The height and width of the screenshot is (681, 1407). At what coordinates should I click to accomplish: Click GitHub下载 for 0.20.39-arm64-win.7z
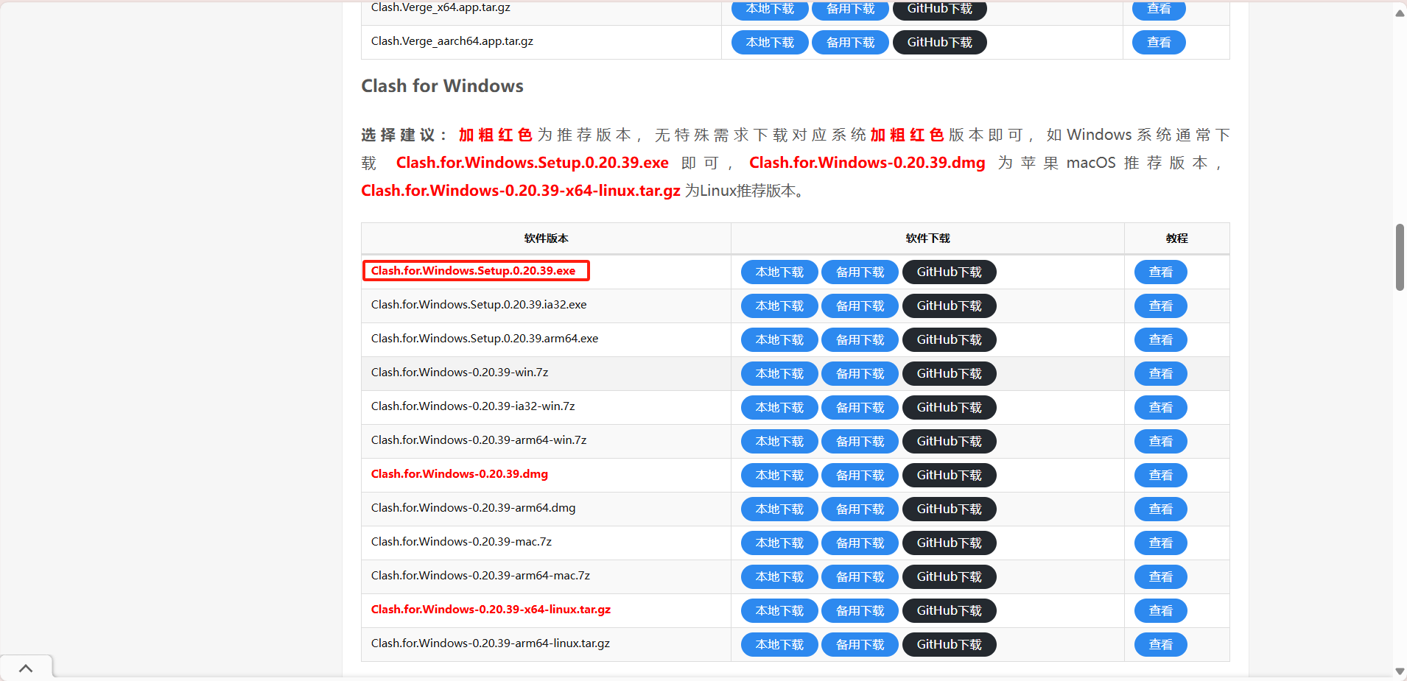tap(949, 442)
